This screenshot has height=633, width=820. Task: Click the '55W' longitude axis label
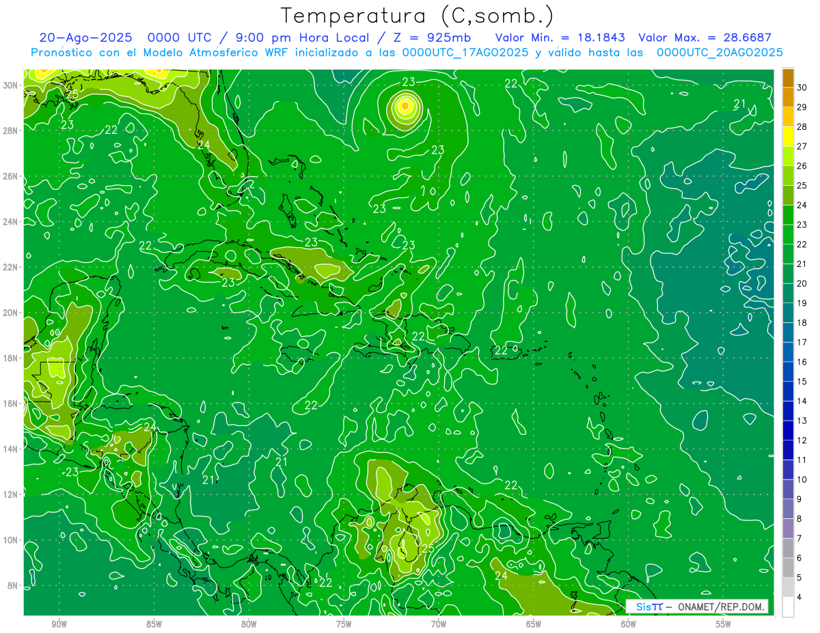(724, 624)
